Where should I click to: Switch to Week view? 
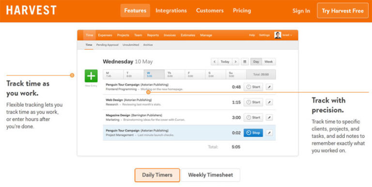[x=268, y=62]
